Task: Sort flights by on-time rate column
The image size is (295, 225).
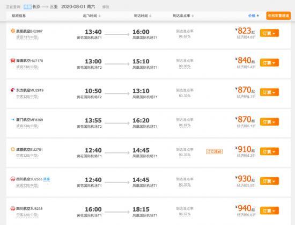Action: 183,16
